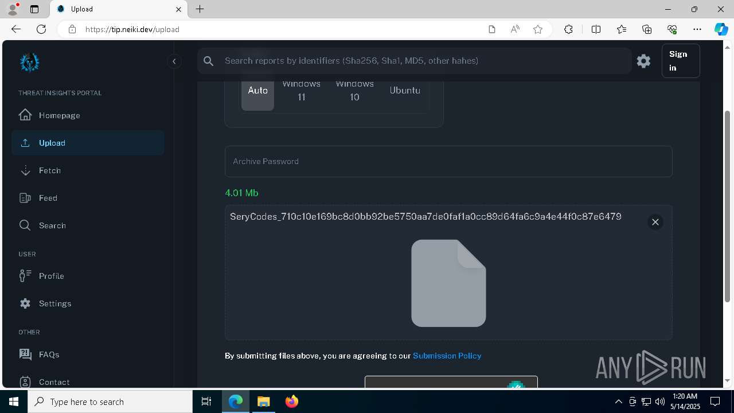Click the taskbar search box
The image size is (734, 413).
110,402
